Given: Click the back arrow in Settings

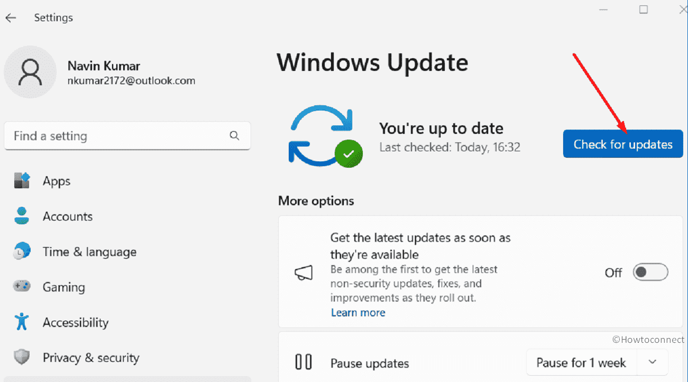Looking at the screenshot, I should pos(11,17).
